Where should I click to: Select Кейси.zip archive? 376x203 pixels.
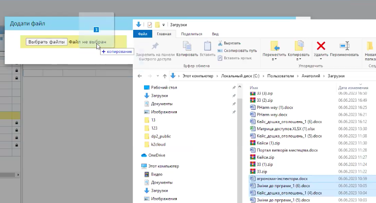265,157
